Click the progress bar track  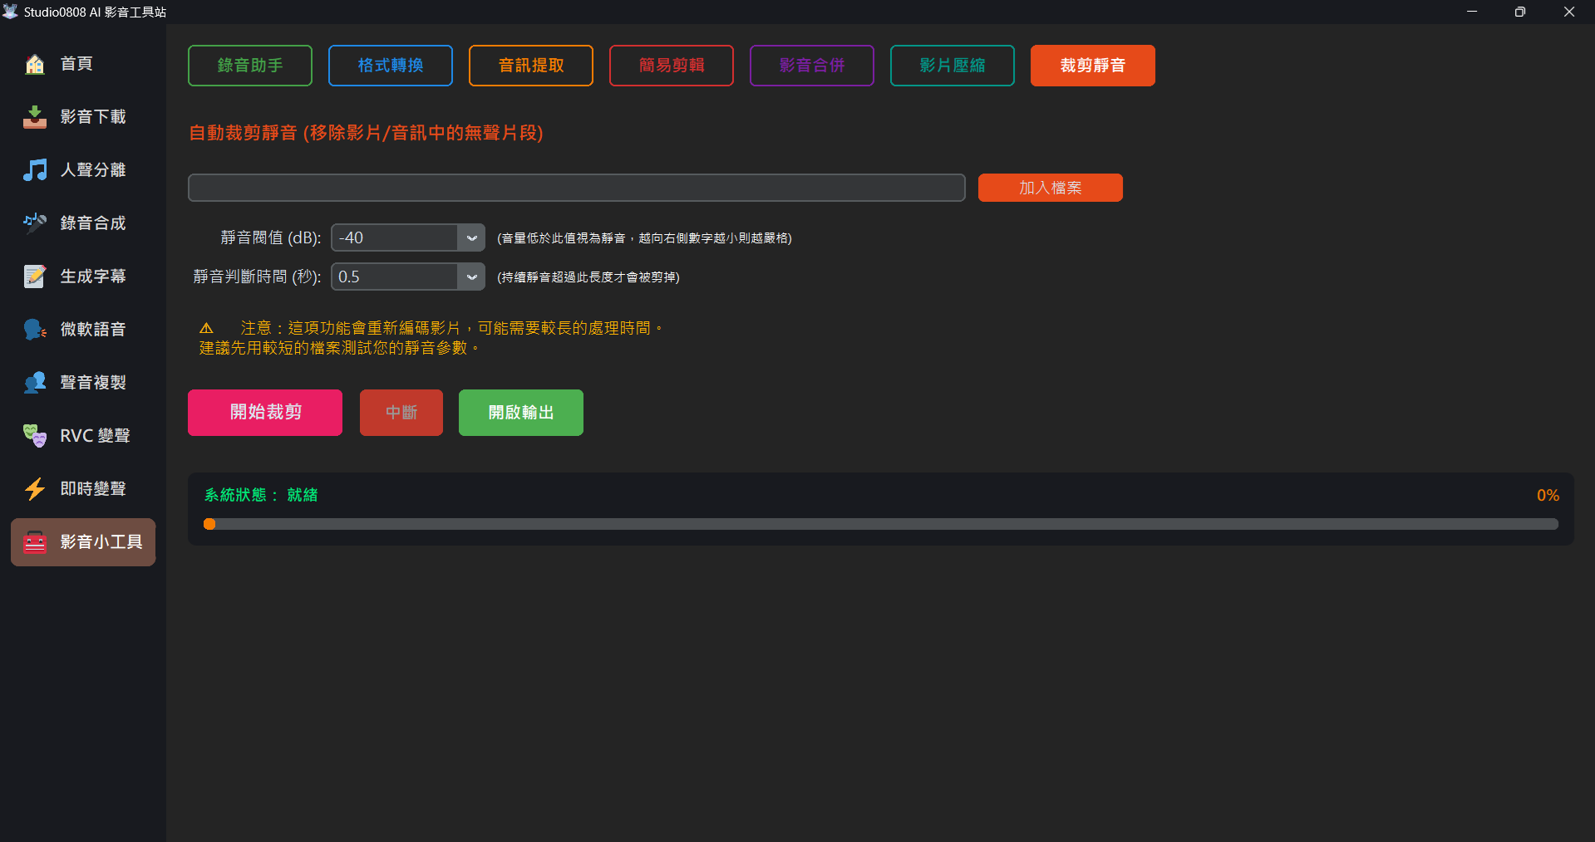point(881,524)
